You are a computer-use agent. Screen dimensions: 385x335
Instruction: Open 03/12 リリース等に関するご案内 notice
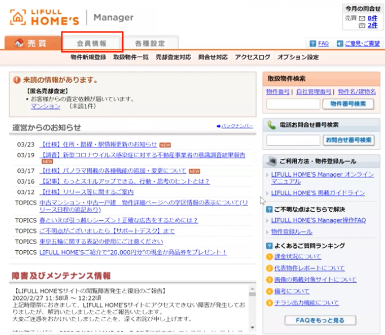click(86, 192)
